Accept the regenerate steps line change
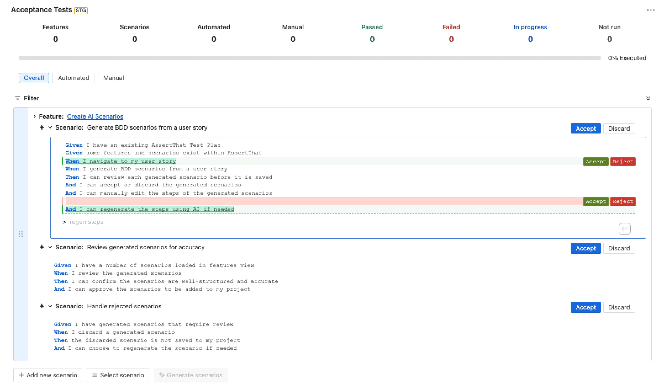This screenshot has width=664, height=390. 596,201
